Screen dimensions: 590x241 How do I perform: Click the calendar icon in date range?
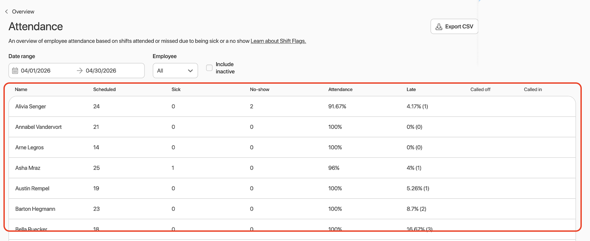(x=15, y=71)
